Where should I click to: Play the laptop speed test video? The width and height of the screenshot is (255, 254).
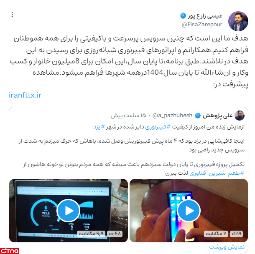(68, 211)
